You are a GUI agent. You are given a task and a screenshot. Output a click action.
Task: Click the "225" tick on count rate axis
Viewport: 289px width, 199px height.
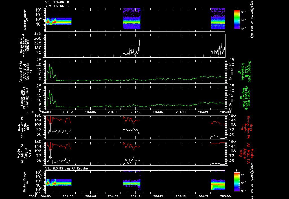click(x=38, y=43)
